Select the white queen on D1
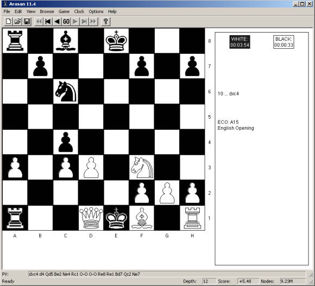The height and width of the screenshot is (286, 315). pos(91,218)
